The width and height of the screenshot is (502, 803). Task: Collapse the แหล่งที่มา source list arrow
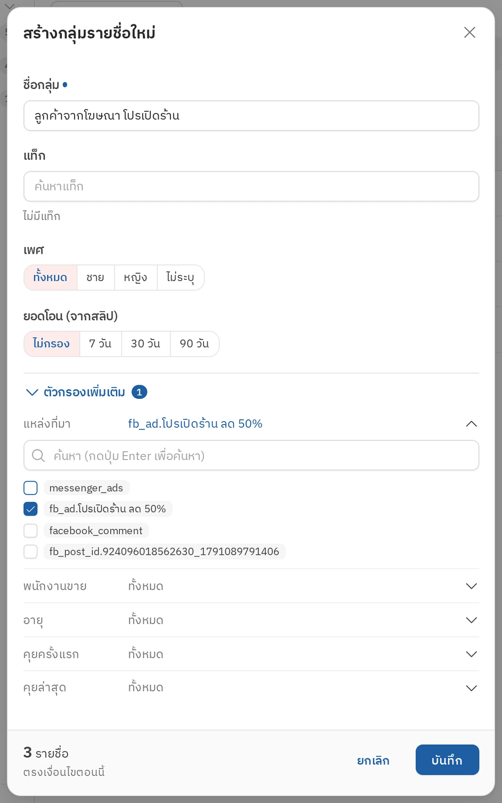pyautogui.click(x=471, y=424)
